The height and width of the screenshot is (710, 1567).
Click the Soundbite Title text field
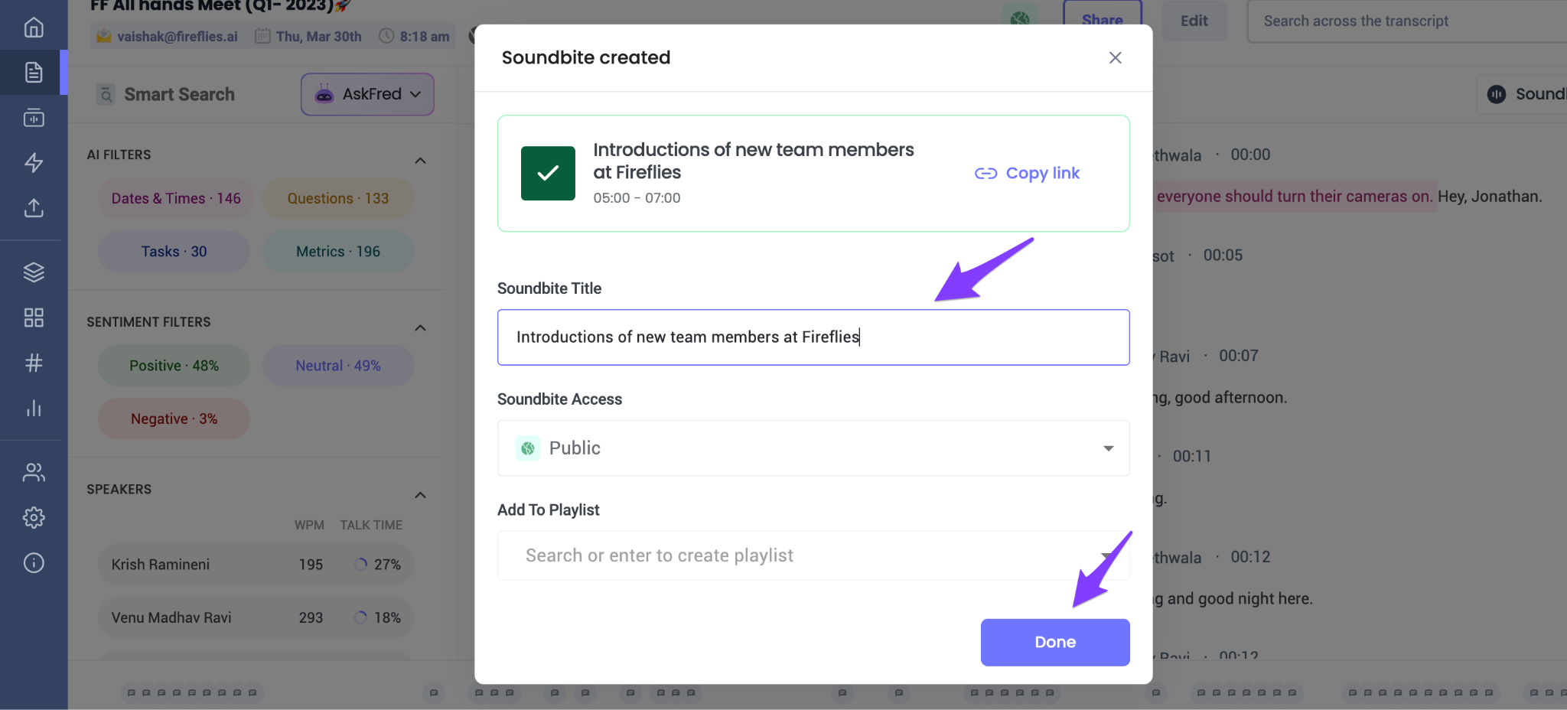[x=813, y=337]
